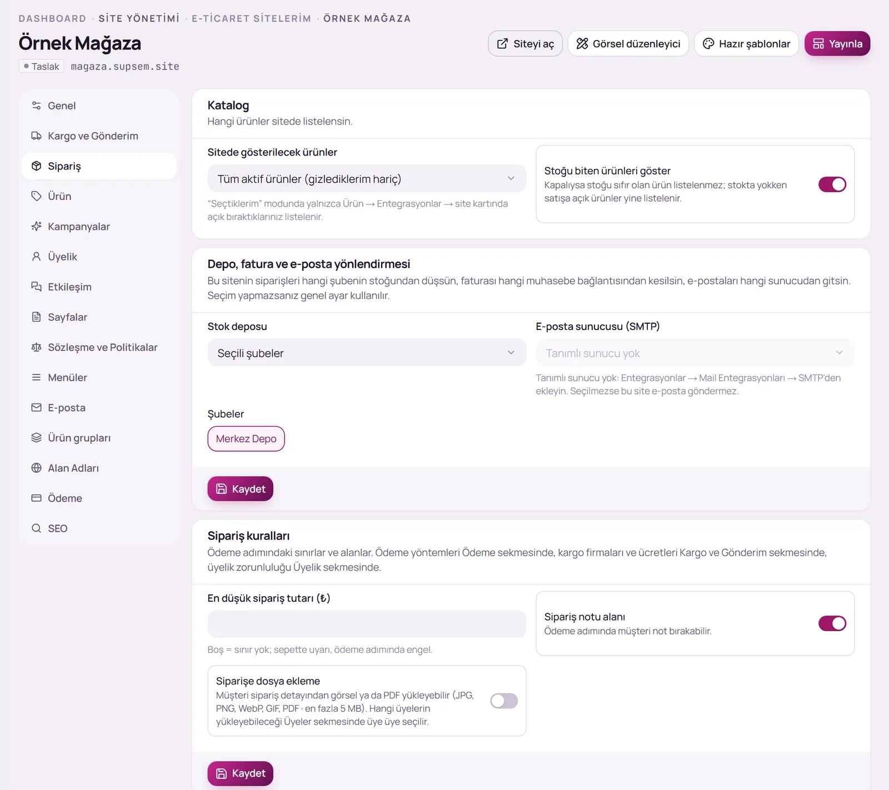Turn off Stoğu biten ürünleri göster switch

click(832, 184)
